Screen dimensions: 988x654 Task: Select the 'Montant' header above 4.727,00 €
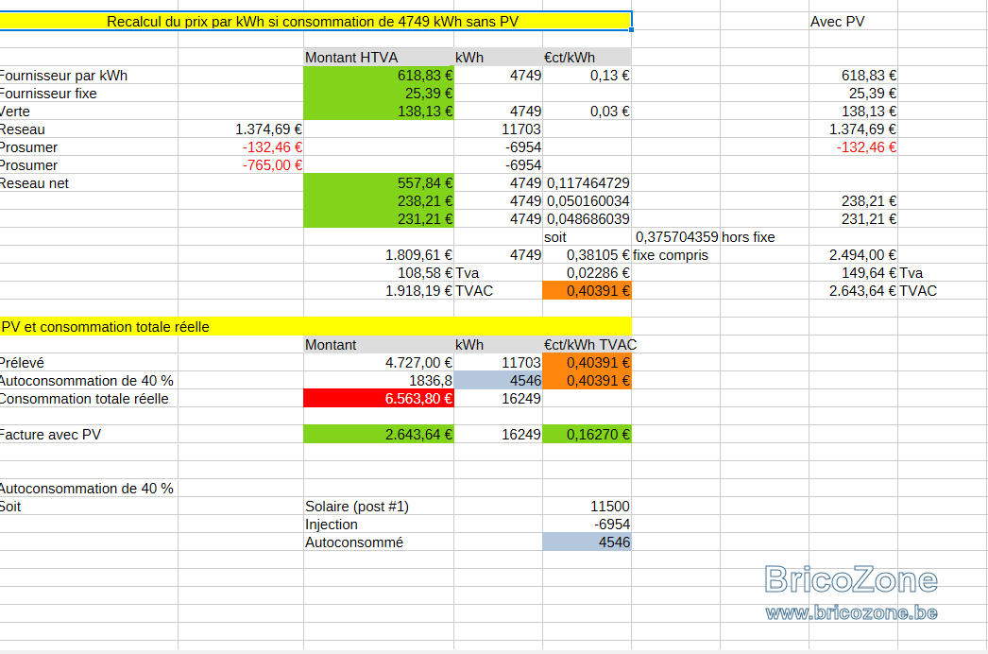[378, 345]
